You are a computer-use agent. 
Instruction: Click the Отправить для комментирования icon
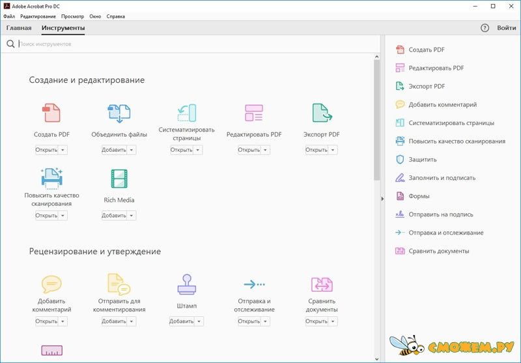click(x=119, y=284)
